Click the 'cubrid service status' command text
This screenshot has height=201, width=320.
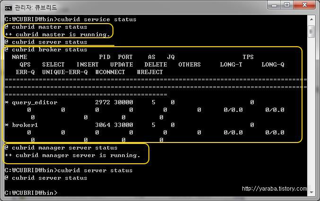click(x=97, y=19)
